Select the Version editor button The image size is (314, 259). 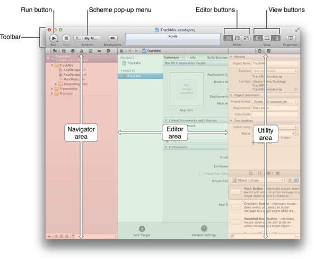pos(246,38)
